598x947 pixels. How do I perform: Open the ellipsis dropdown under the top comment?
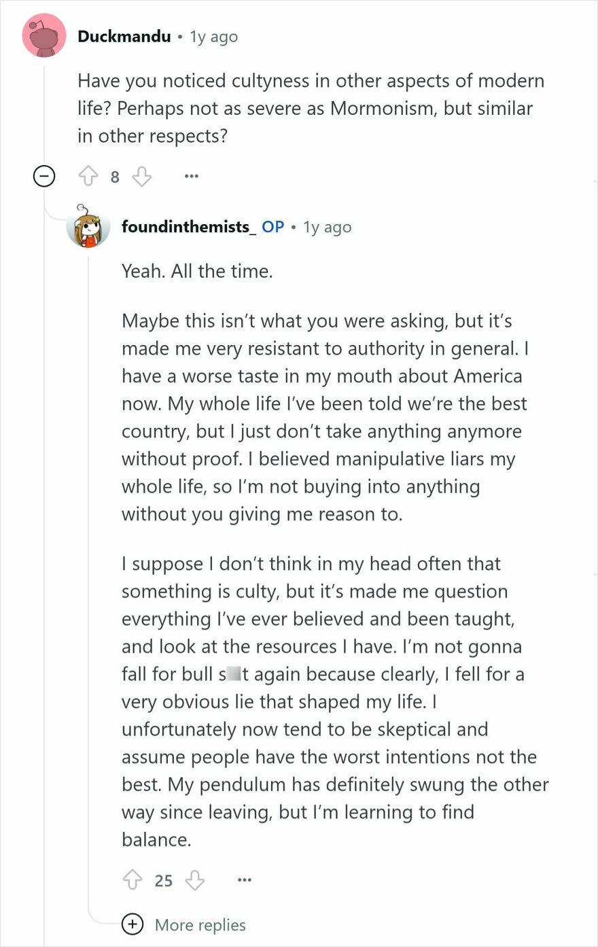[191, 176]
